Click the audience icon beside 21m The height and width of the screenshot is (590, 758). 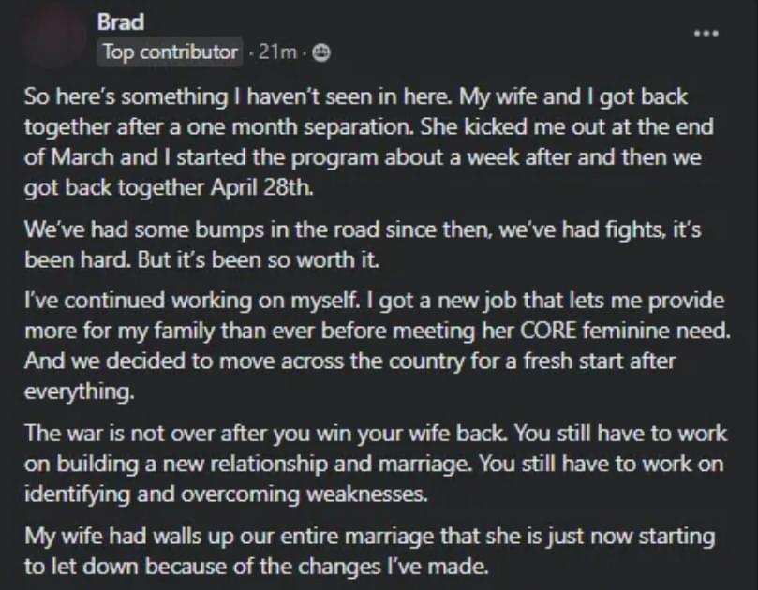click(320, 53)
